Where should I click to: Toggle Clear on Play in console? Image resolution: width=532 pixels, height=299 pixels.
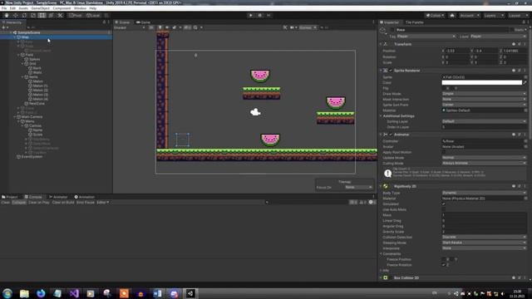tap(39, 203)
